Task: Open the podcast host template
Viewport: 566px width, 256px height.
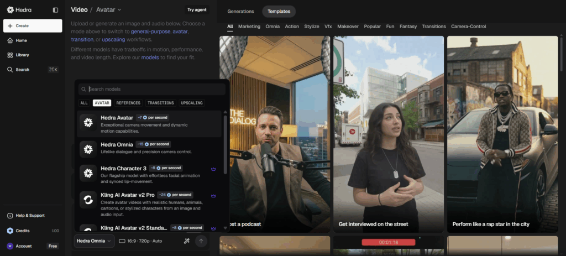Action: 275,134
